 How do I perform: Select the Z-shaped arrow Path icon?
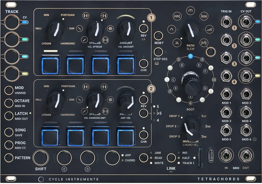(x=177, y=43)
